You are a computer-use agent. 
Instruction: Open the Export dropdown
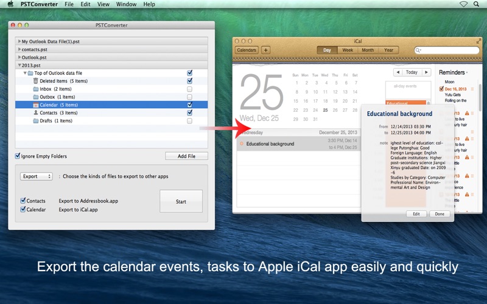click(x=37, y=176)
